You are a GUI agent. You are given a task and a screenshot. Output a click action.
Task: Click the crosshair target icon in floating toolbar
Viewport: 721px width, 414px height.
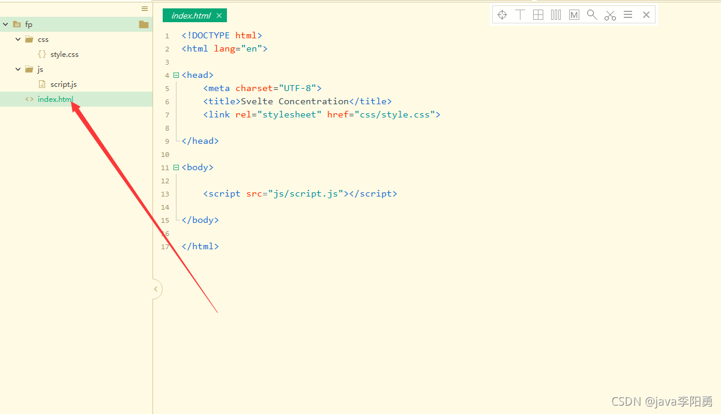click(502, 15)
